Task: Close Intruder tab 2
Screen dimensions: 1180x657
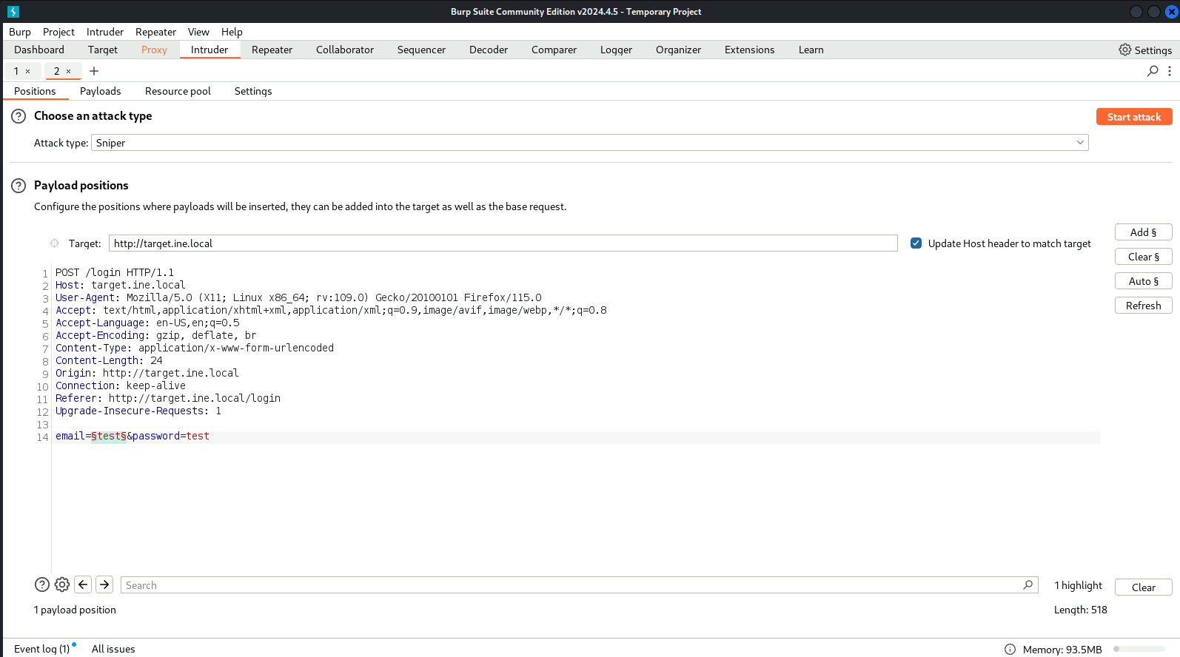Action: tap(69, 72)
